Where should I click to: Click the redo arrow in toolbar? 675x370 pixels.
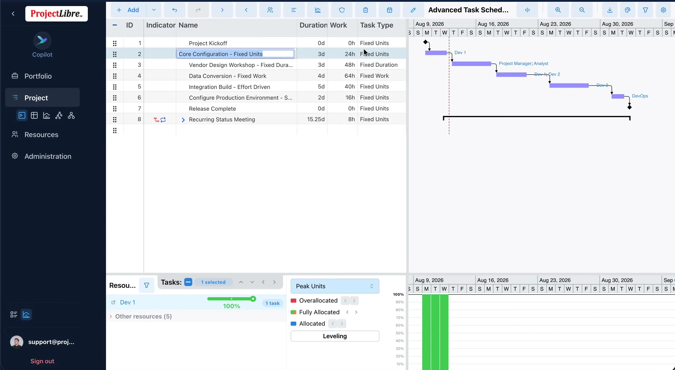[x=198, y=10]
